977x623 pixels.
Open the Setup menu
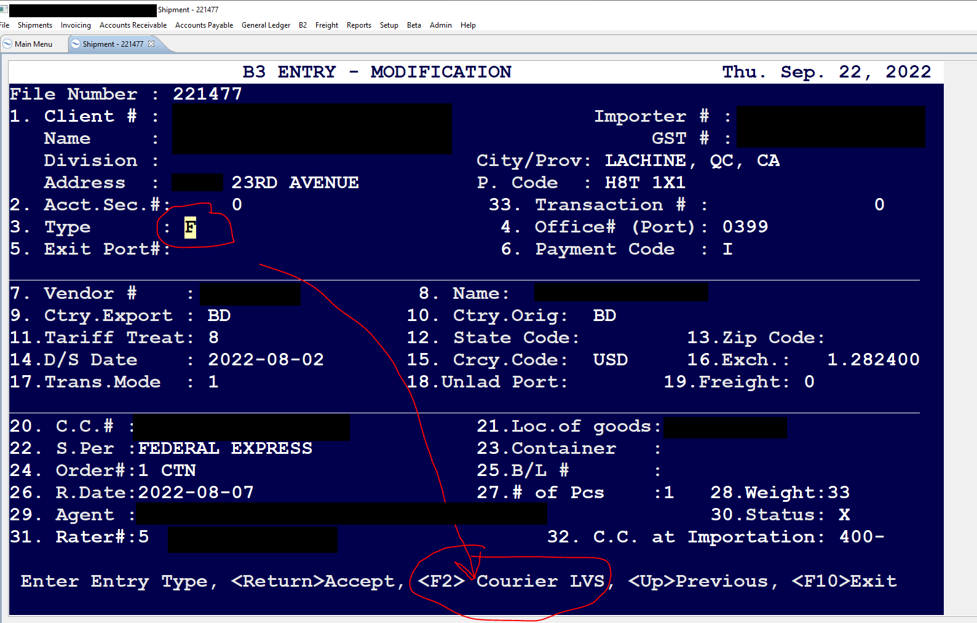pos(389,25)
